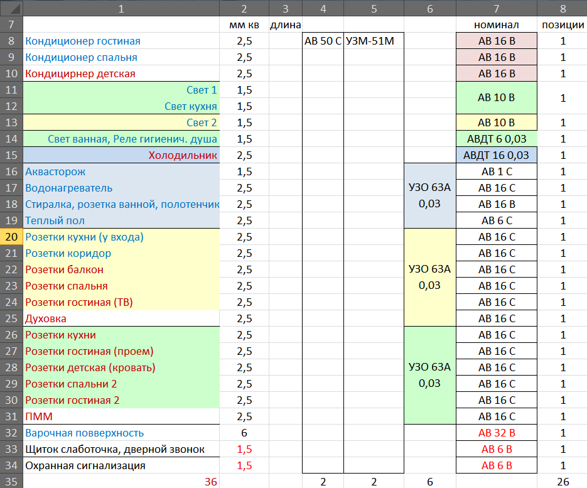
Task: Select the 'АВ 1 С' cell
Action: point(497,171)
